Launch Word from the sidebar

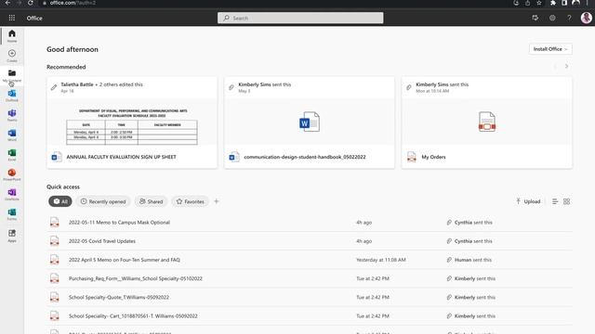click(12, 135)
